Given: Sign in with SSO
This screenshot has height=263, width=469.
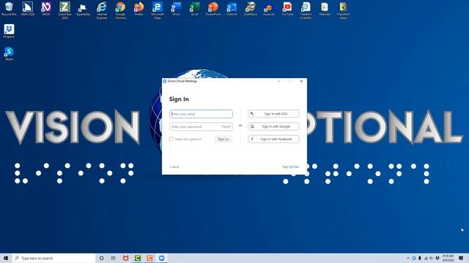Looking at the screenshot, I should tap(273, 114).
